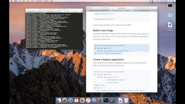Click the Safari compass icon in Dock
This screenshot has width=185, height=104.
point(71,100)
